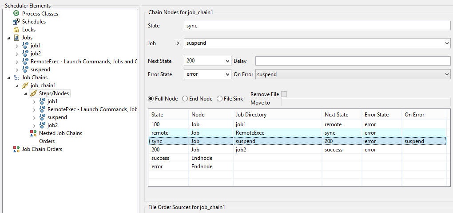This screenshot has height=213, width=453.
Task: Click the job1 Job Directory cell
Action: (x=278, y=124)
